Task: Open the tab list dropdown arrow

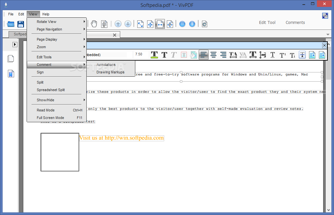Action: coord(328,34)
